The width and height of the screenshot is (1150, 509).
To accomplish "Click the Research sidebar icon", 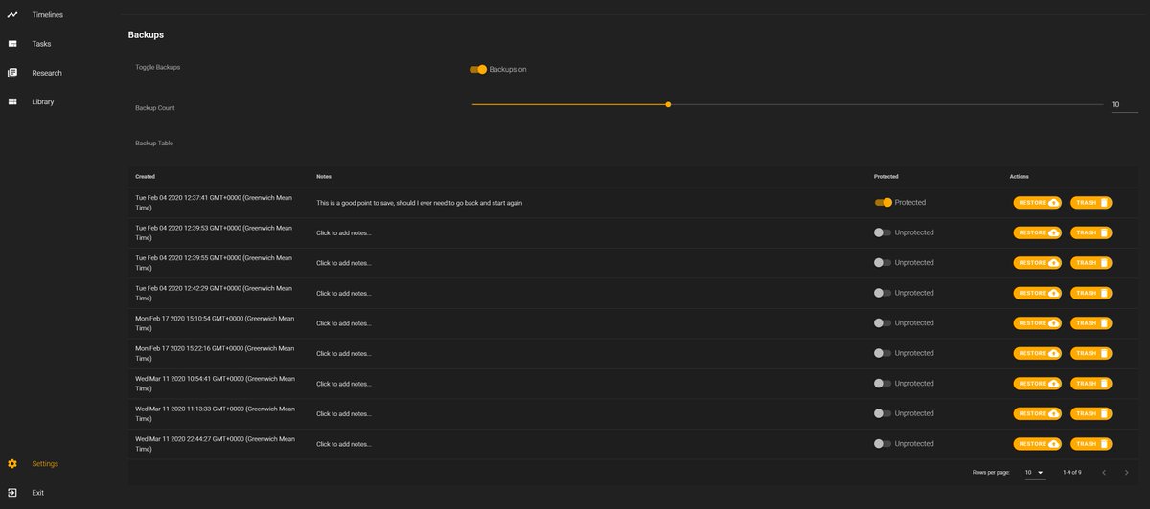I will tap(12, 73).
